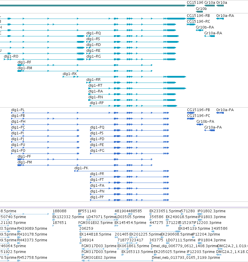This screenshot has height=262, width=248.
Task: Click the dlg1-RR transcript label
Action: 94,80
